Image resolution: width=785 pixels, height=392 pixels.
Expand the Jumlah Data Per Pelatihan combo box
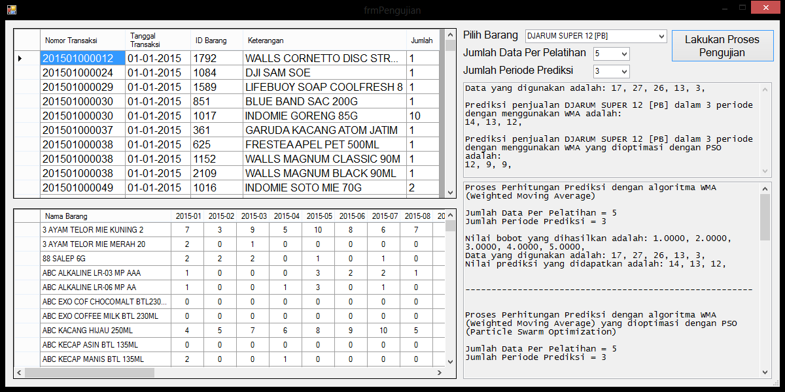[x=623, y=54]
